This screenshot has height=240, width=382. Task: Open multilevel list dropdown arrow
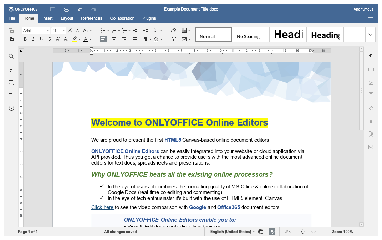pyautogui.click(x=129, y=31)
